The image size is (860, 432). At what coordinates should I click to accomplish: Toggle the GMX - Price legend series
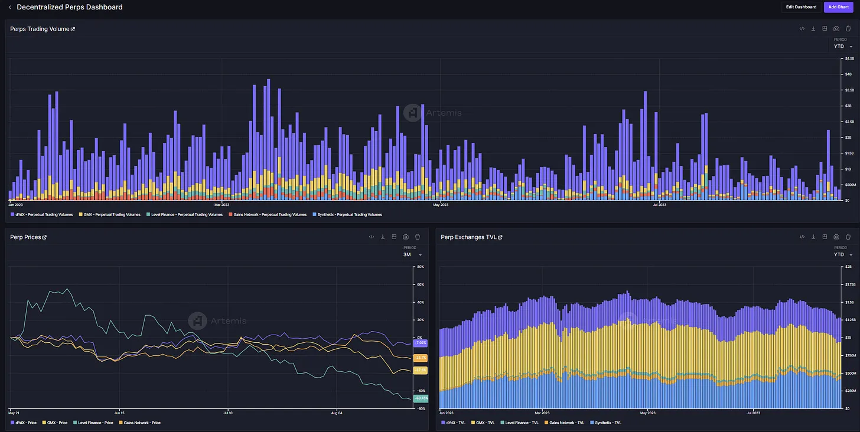(x=56, y=423)
